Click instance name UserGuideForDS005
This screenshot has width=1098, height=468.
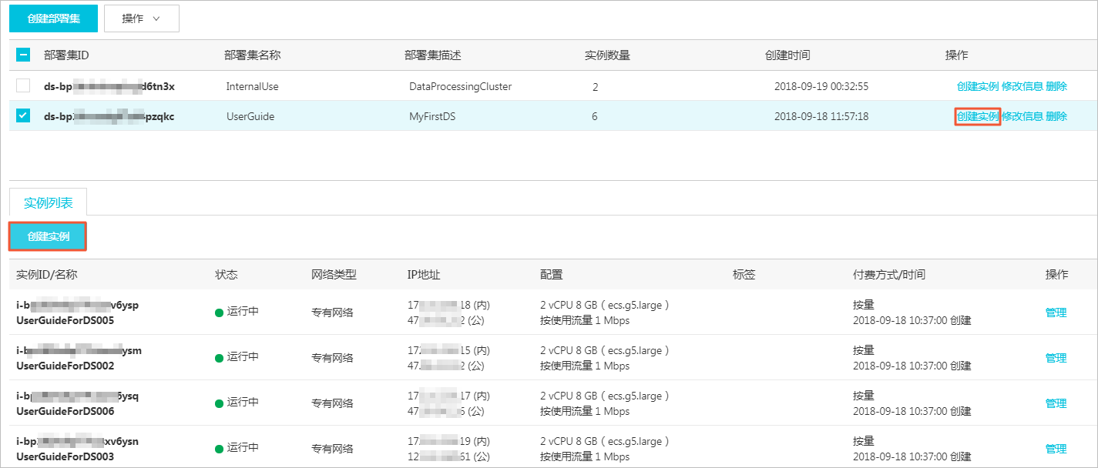pos(65,320)
